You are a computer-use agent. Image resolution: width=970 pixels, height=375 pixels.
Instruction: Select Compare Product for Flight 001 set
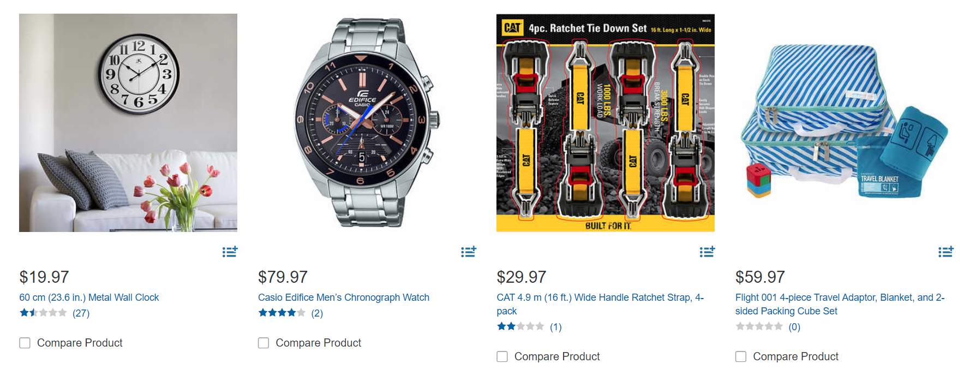click(x=741, y=356)
